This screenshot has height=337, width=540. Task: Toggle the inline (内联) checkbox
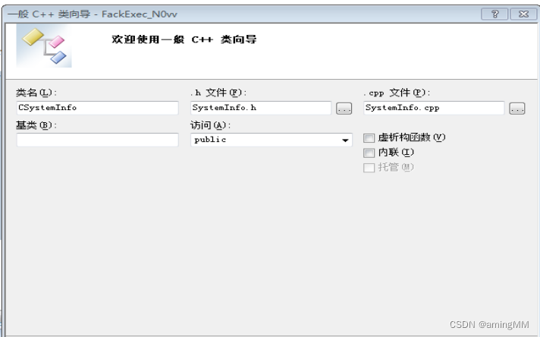369,153
